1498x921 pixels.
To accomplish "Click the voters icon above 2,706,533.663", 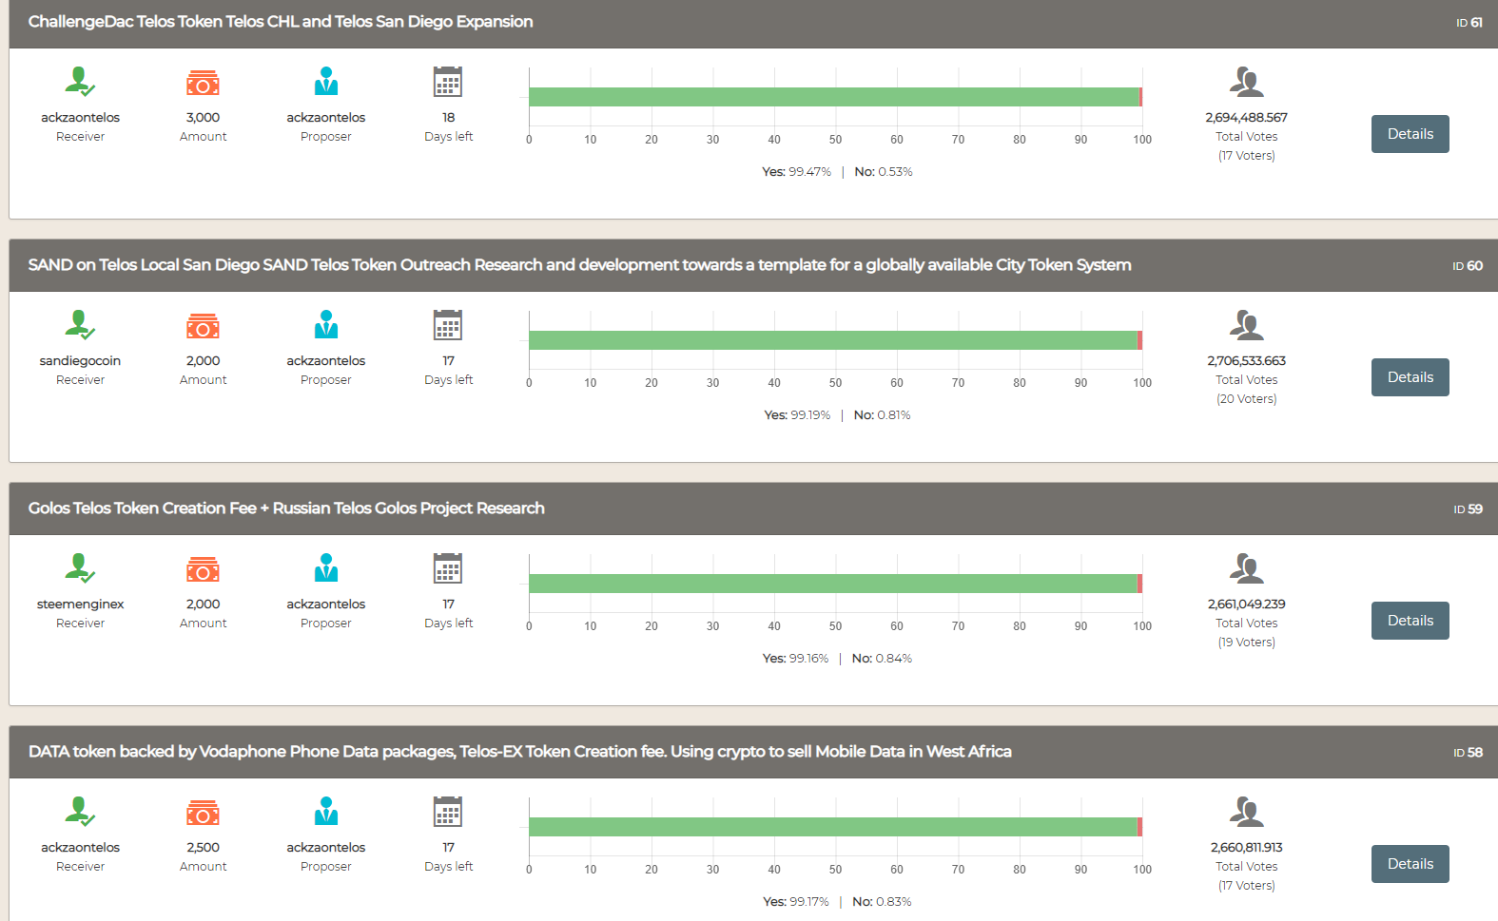I will coord(1246,325).
